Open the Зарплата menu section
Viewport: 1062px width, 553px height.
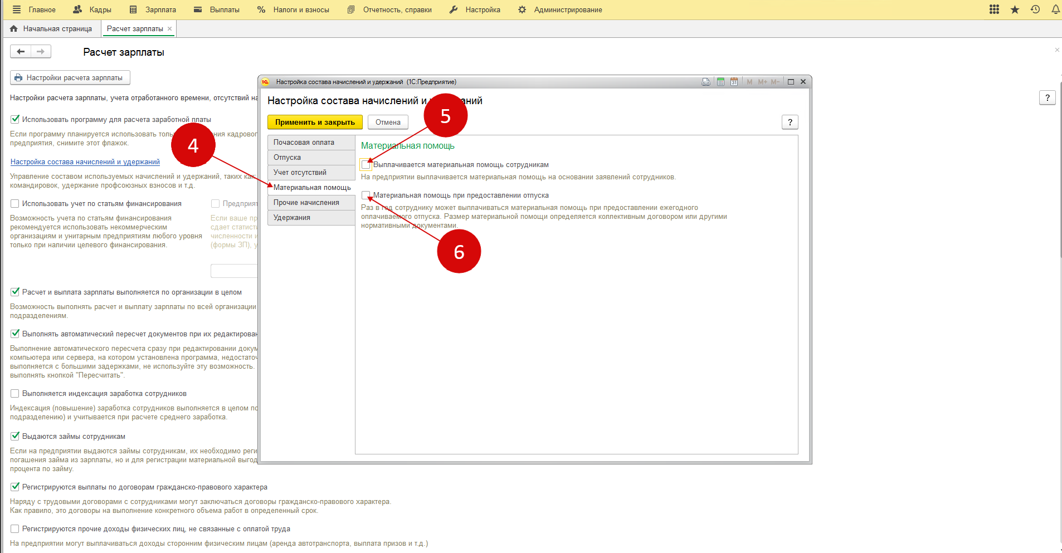click(153, 9)
